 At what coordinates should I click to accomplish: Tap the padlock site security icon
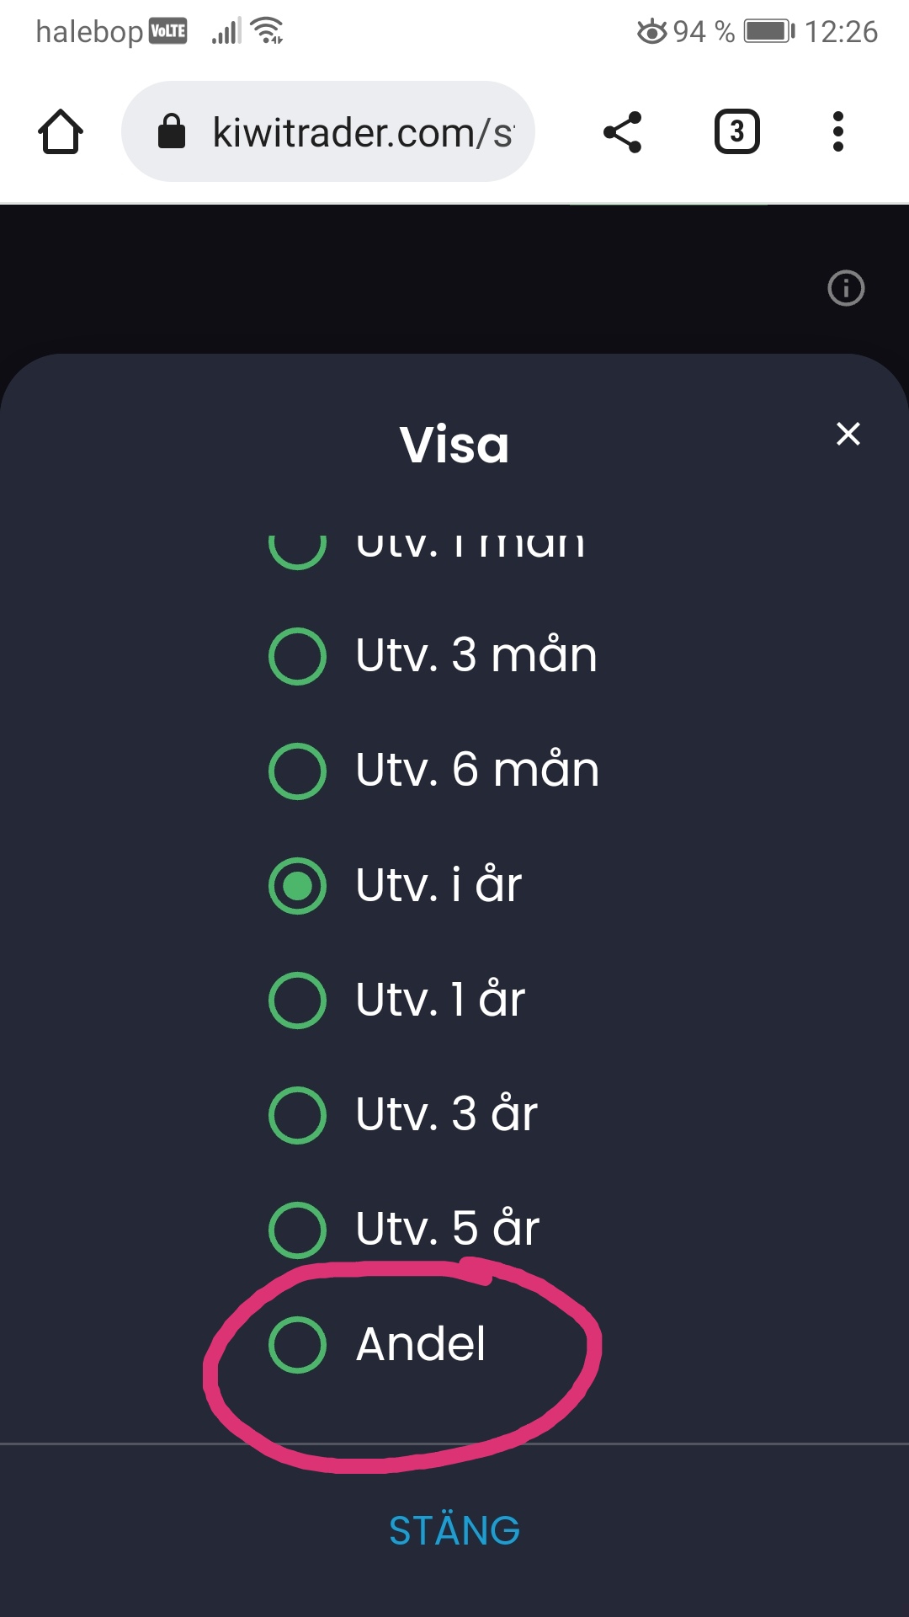(172, 132)
